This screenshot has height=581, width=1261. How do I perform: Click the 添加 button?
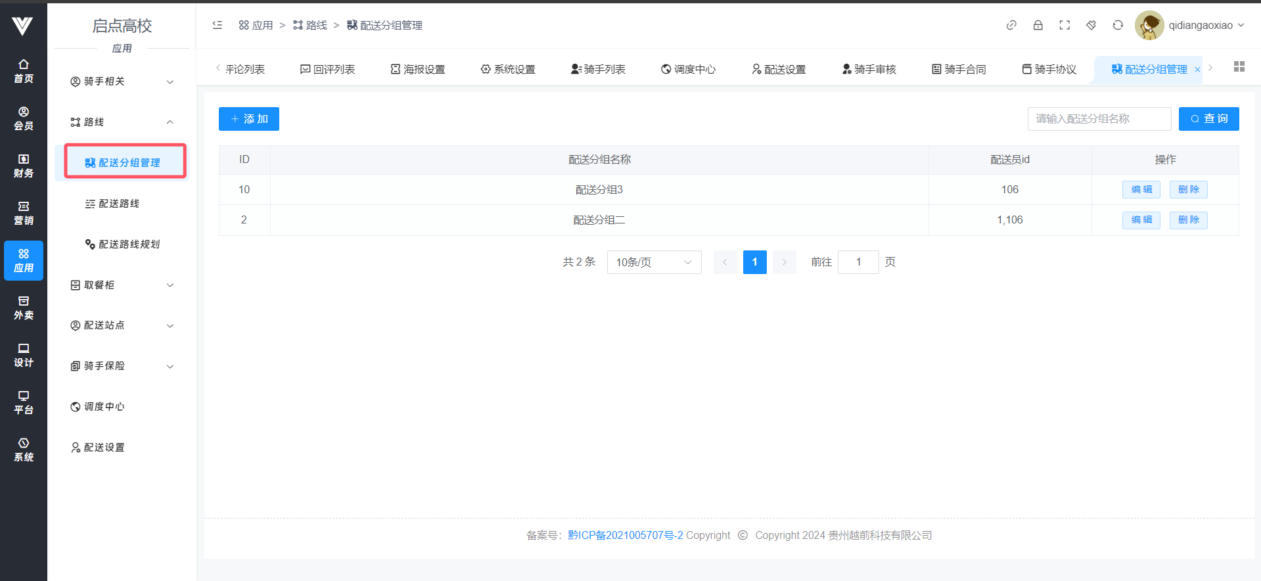coord(249,119)
